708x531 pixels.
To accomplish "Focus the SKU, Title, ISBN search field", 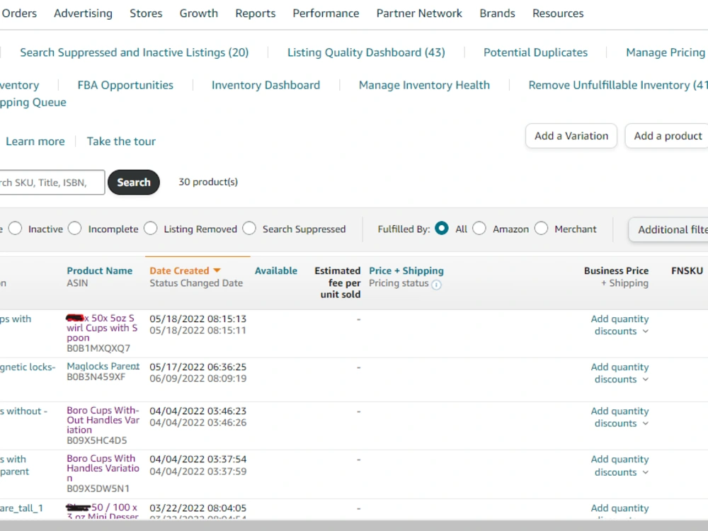I will (52, 183).
